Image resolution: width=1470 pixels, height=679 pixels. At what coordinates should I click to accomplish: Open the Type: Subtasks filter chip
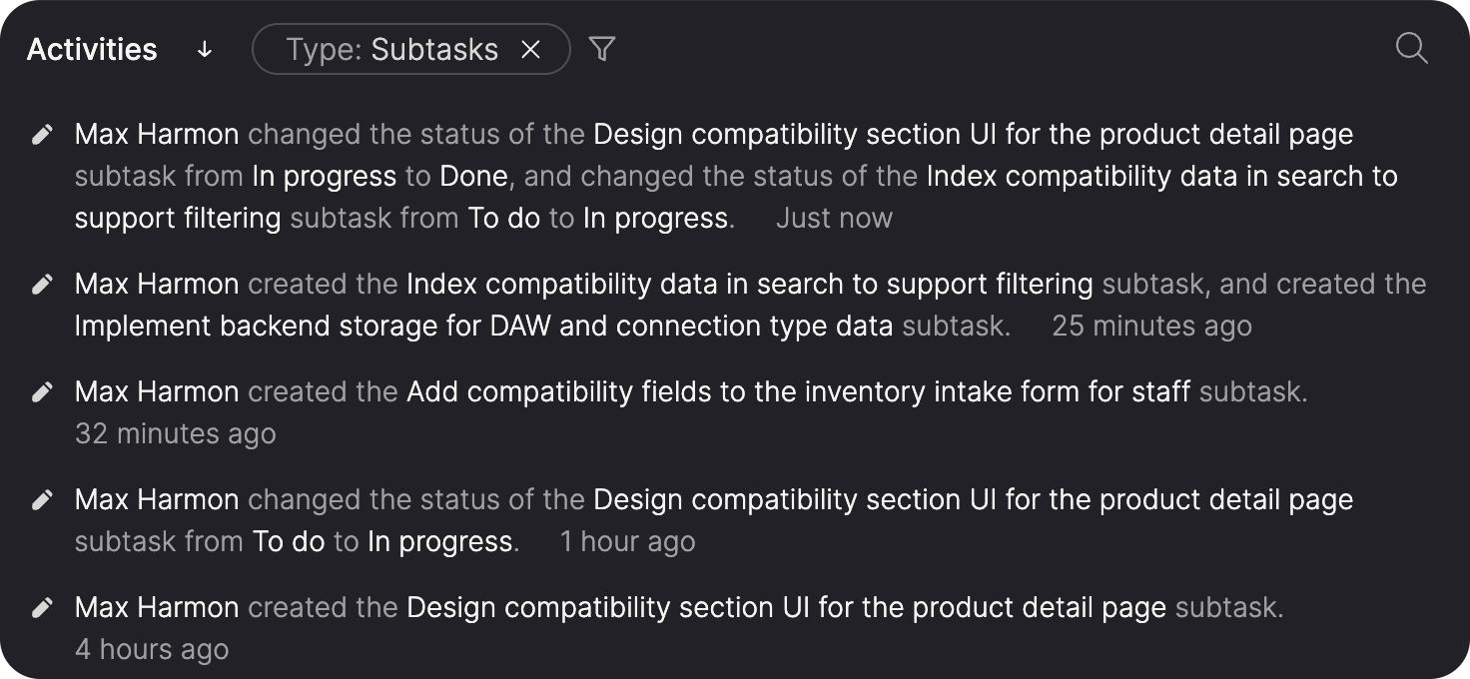[x=391, y=49]
